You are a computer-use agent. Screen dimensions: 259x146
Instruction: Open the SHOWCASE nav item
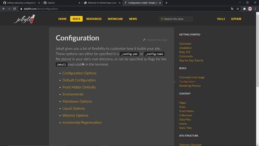pyautogui.click(x=115, y=19)
